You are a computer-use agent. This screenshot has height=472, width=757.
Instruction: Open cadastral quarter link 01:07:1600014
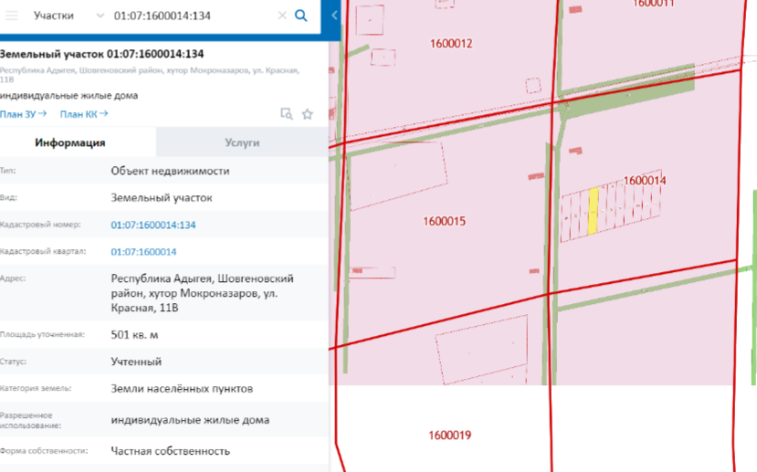pos(143,252)
